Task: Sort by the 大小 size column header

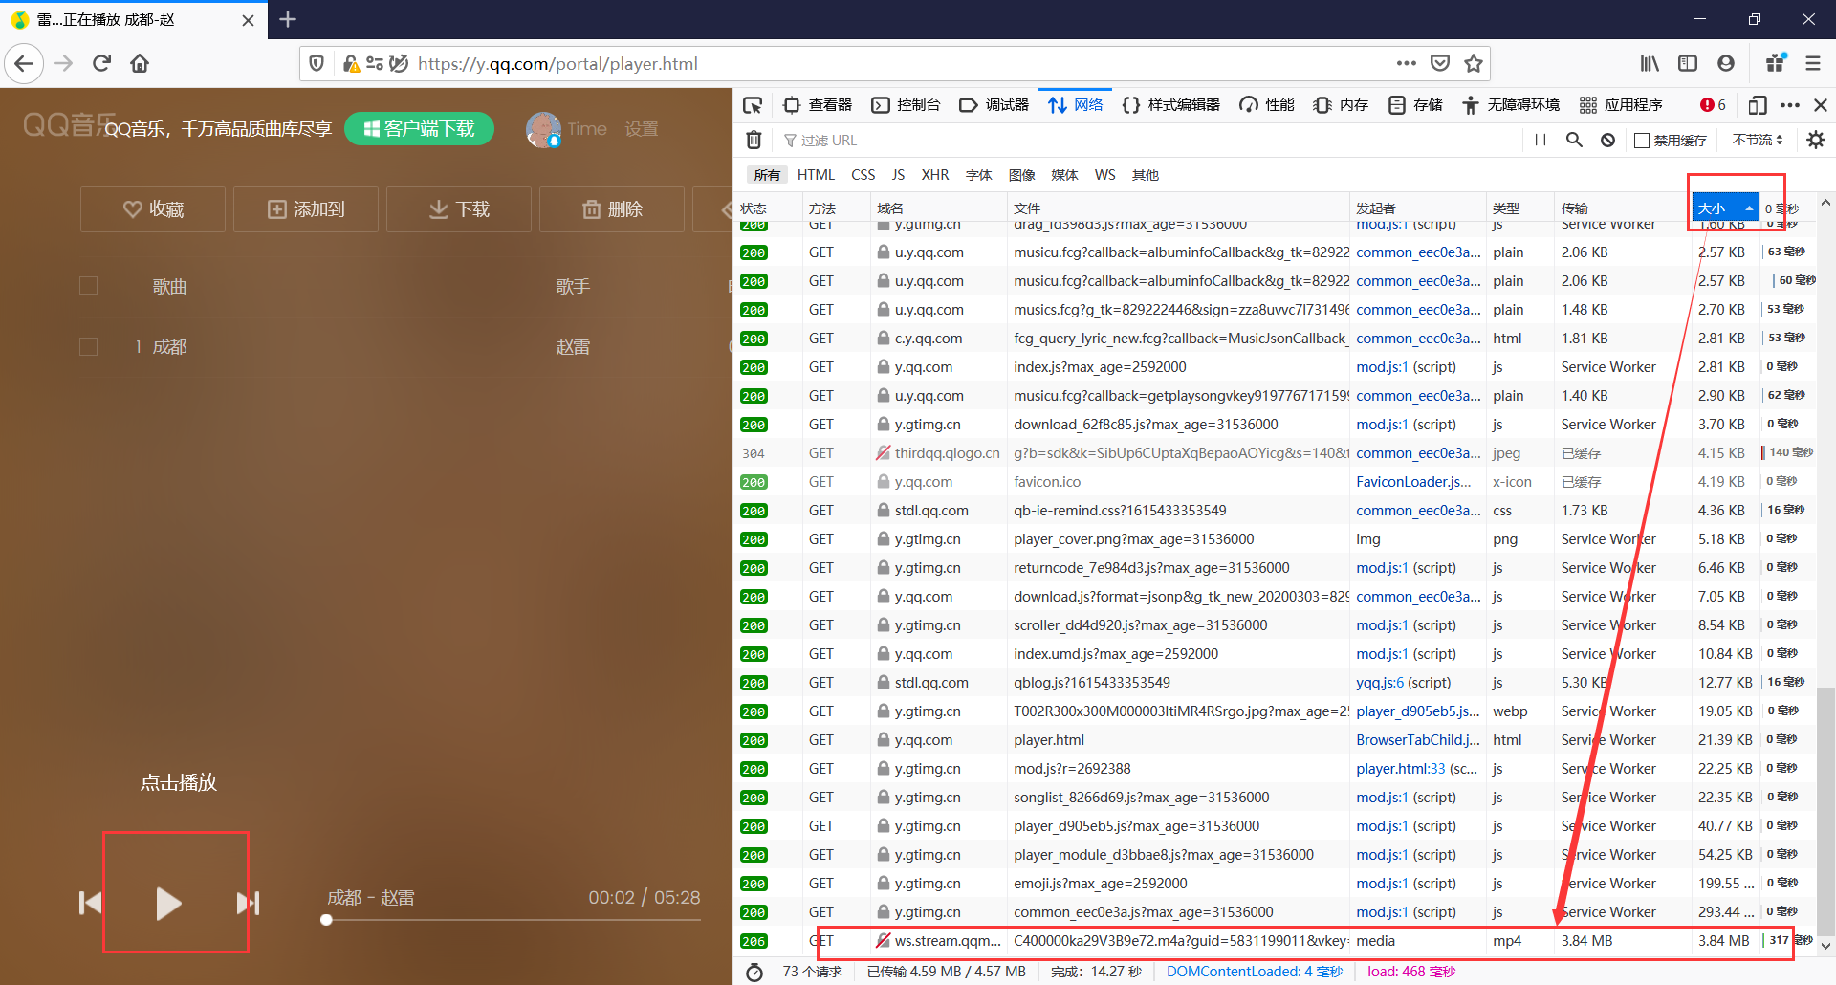Action: 1725,208
